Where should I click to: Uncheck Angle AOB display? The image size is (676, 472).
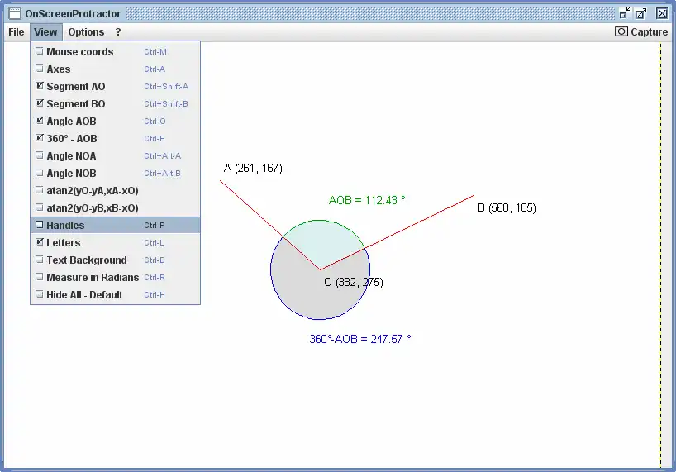39,121
